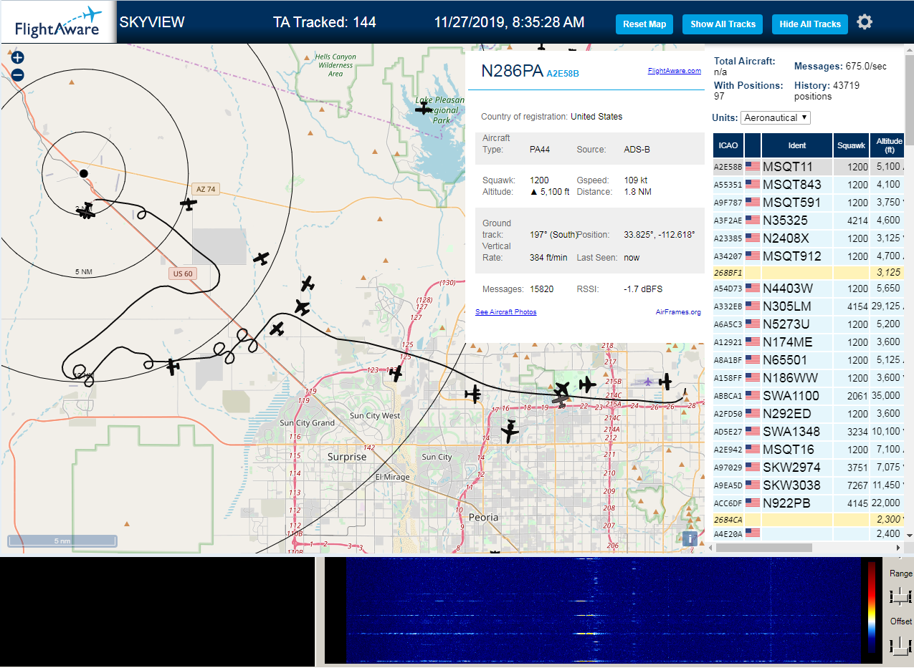Select the N186WW row

pyautogui.click(x=809, y=377)
